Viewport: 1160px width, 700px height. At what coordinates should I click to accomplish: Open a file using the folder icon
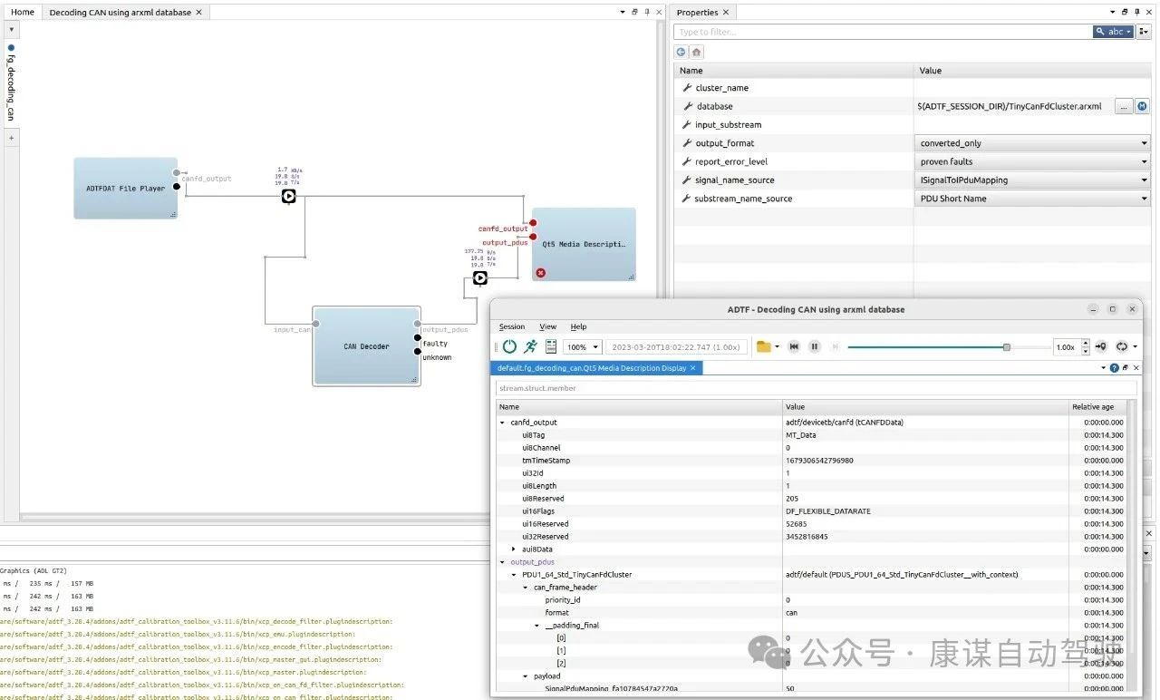point(761,346)
